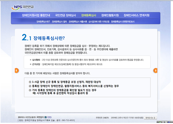This screenshot has height=124, width=173.
Task: Open submenu 심사결과에 대한 이의신청
Action: [99, 22]
